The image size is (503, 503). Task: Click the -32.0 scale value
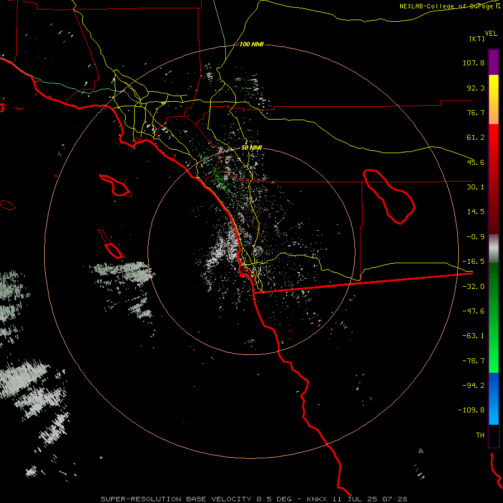coord(473,287)
